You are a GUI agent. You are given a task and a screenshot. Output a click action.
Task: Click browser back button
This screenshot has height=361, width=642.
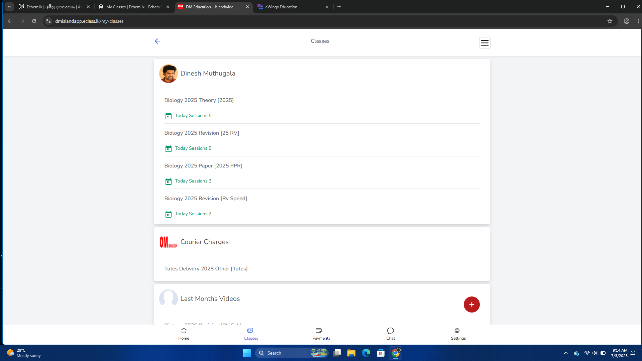tap(10, 21)
